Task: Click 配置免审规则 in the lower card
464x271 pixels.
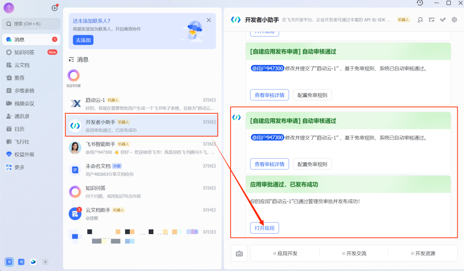Action: (x=312, y=164)
